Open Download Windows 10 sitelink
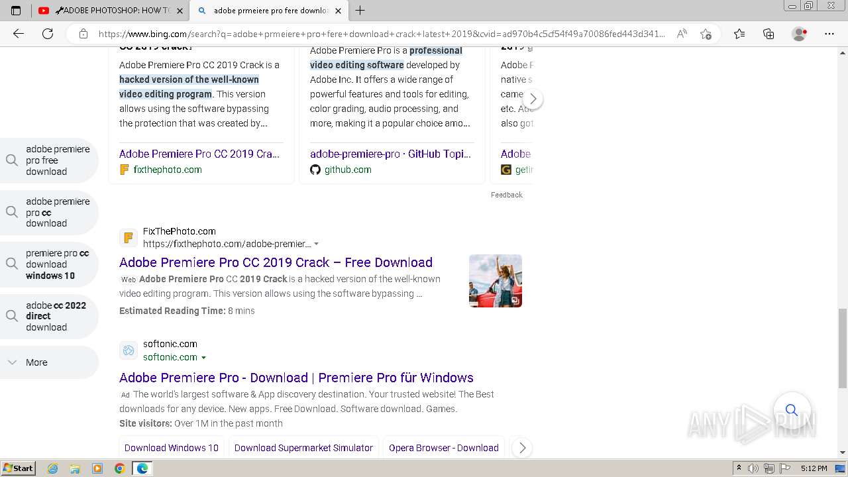848x477 pixels. [172, 448]
